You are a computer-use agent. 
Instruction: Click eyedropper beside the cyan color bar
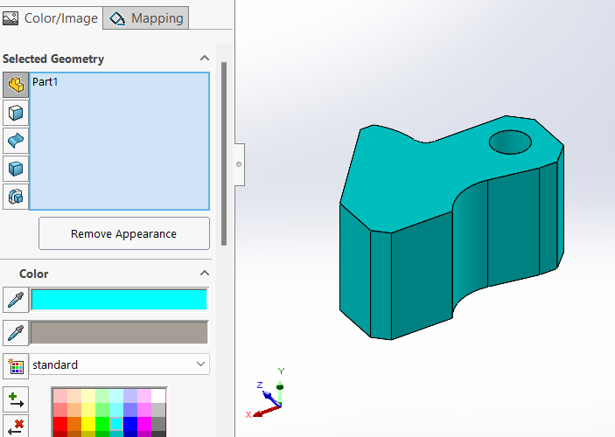tap(15, 300)
